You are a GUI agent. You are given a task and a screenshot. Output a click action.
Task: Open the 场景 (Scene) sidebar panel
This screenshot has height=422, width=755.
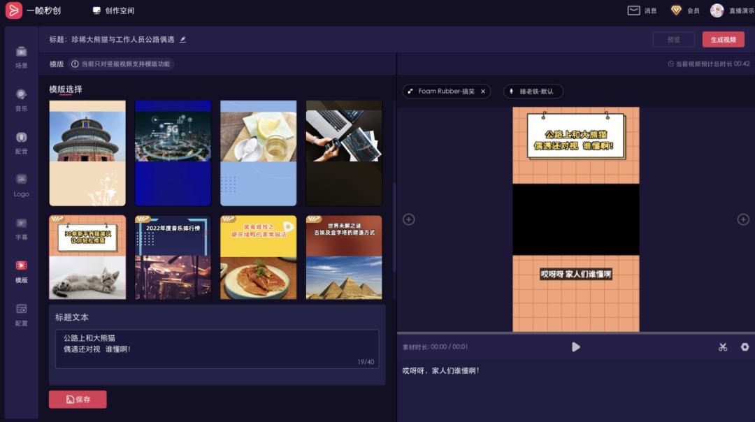pyautogui.click(x=21, y=57)
